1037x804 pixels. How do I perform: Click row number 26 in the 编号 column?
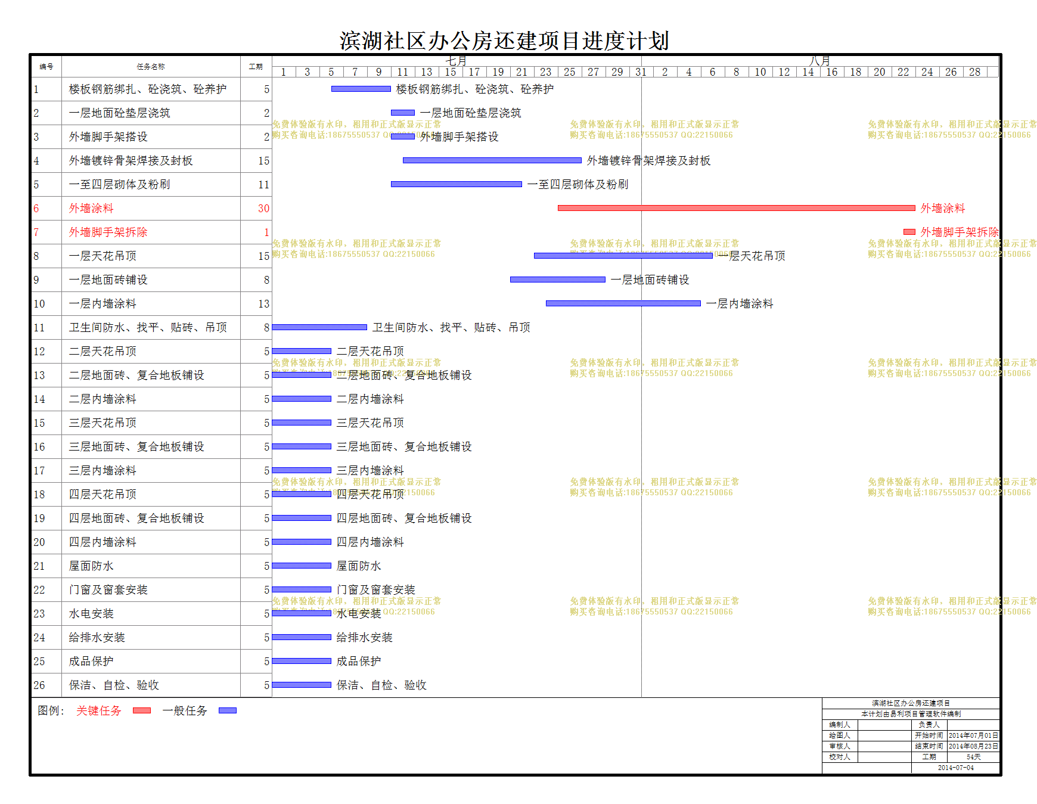coord(39,685)
